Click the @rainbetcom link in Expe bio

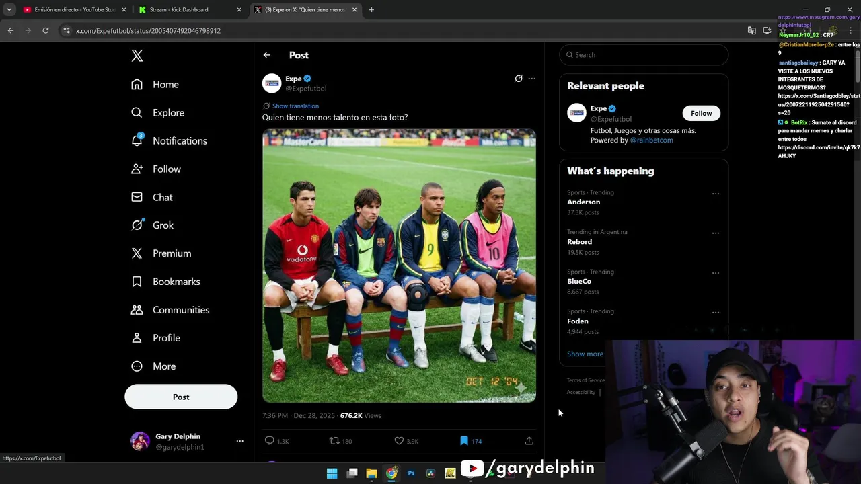click(651, 140)
